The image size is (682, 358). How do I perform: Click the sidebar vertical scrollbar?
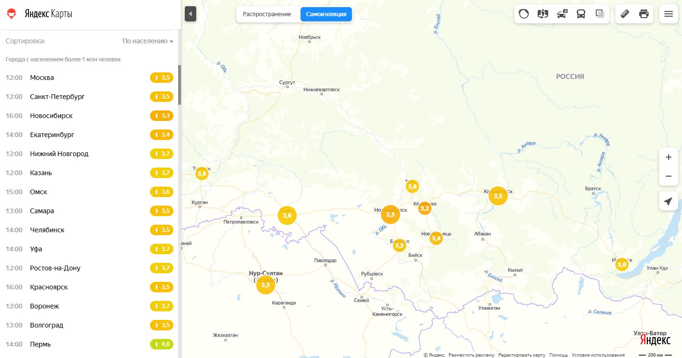point(180,85)
